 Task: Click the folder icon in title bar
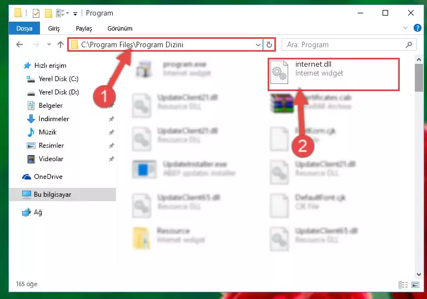click(18, 13)
